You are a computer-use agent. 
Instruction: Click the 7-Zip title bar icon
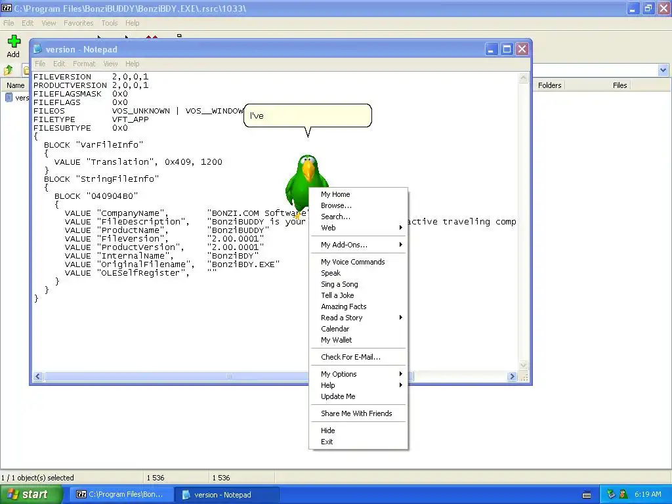click(x=7, y=8)
